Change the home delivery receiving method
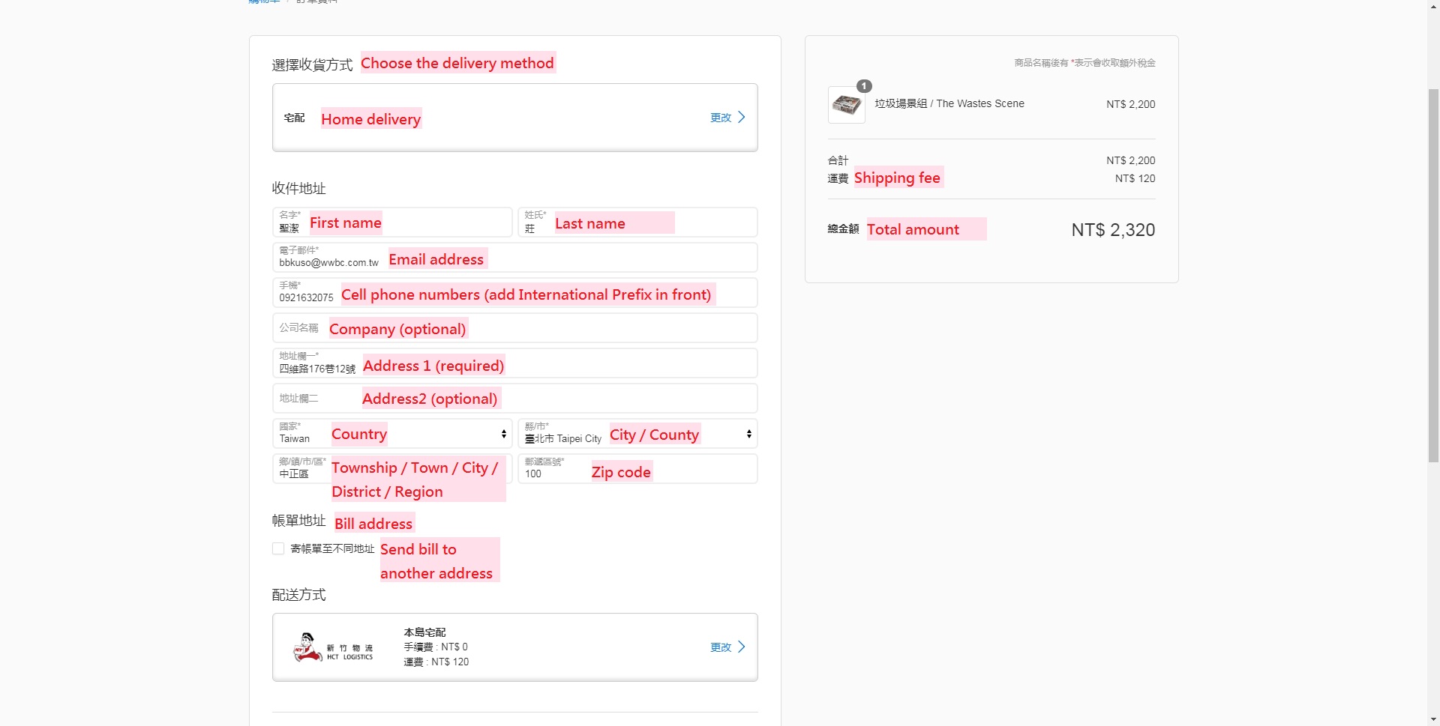The width and height of the screenshot is (1440, 726). click(x=727, y=118)
